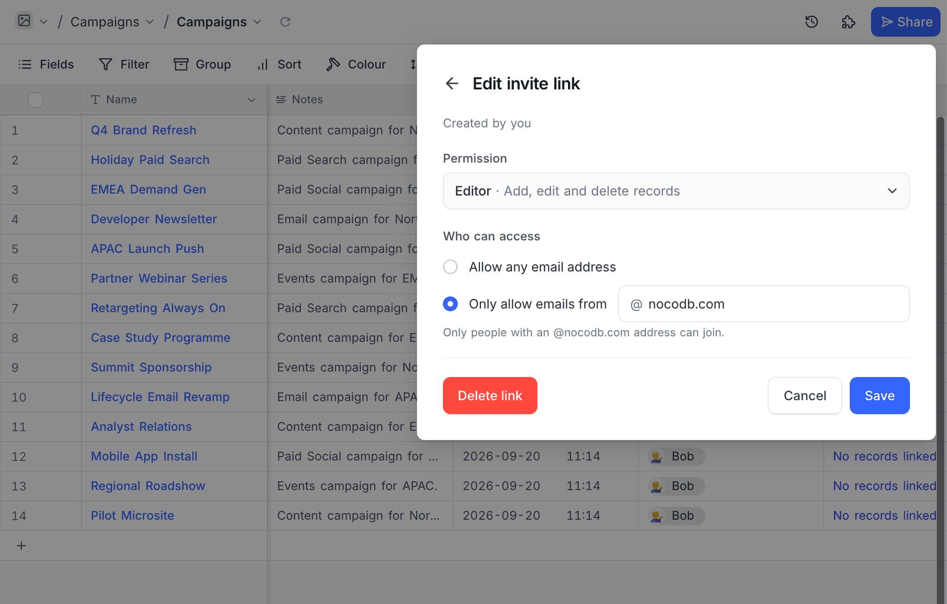
Task: Open the Summit Sponsorship record
Action: coord(151,367)
